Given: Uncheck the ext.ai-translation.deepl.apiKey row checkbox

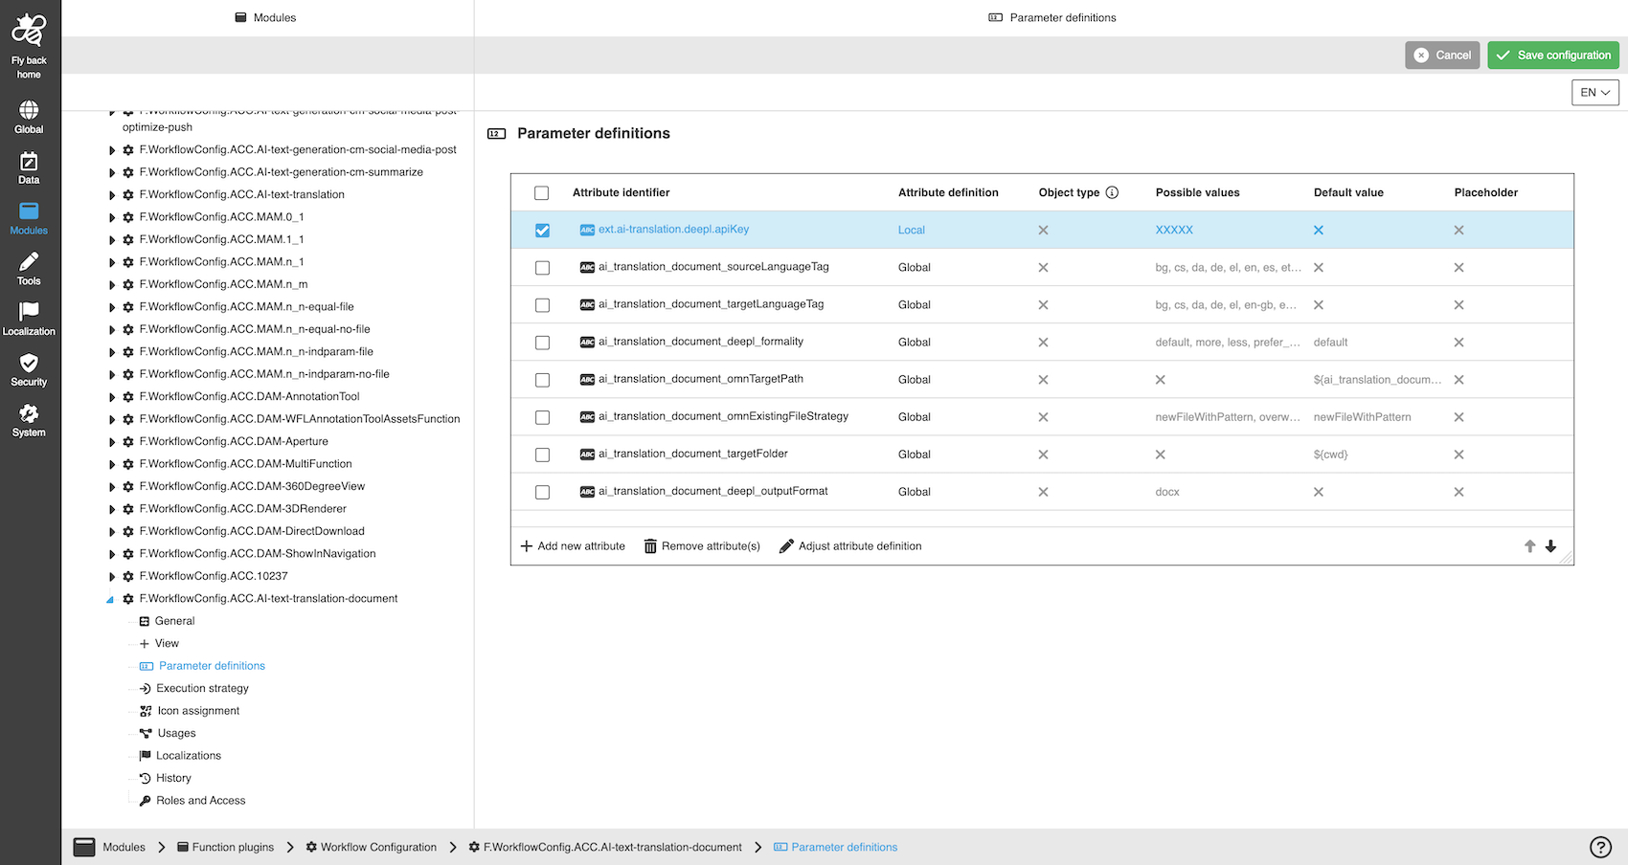Looking at the screenshot, I should tap(542, 231).
